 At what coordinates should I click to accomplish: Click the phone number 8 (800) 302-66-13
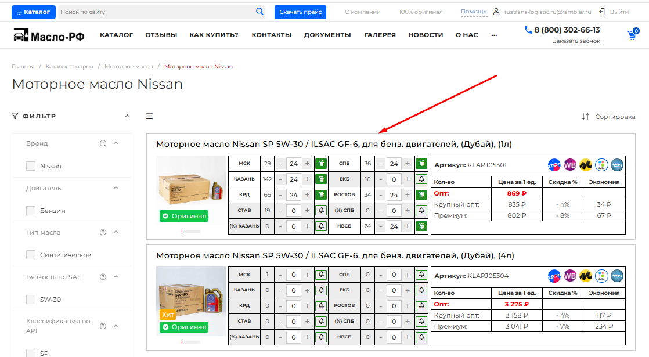click(x=567, y=30)
